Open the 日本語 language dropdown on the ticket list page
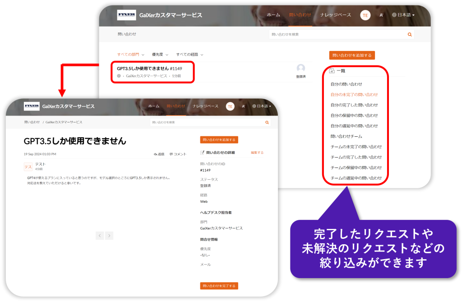 (403, 15)
